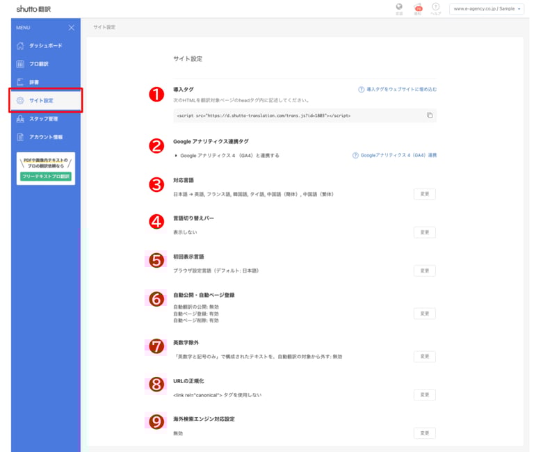The width and height of the screenshot is (543, 452).
Task: Select the サイト設定 menu item
Action: [x=46, y=100]
